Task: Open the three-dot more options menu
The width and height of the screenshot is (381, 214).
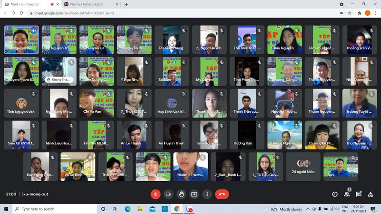Action: click(207, 194)
